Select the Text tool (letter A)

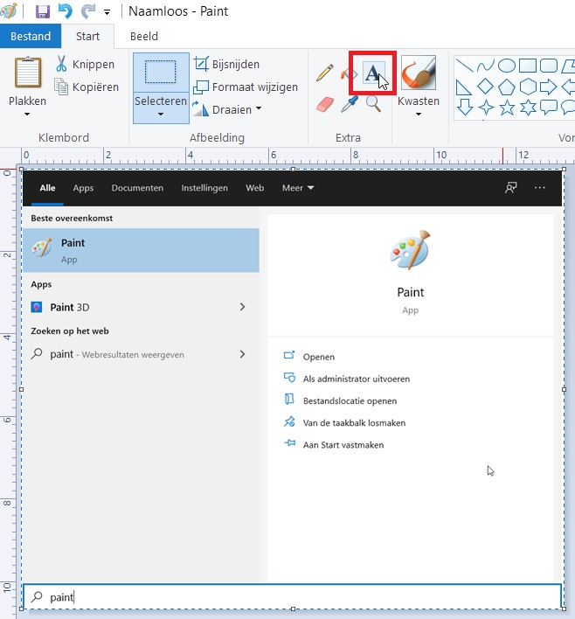[372, 73]
